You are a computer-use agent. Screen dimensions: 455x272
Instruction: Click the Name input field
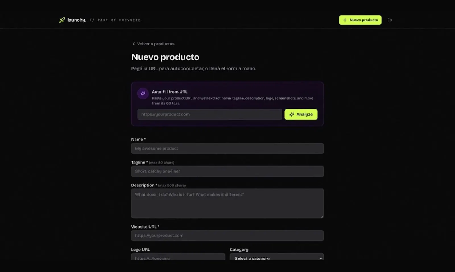(x=227, y=148)
